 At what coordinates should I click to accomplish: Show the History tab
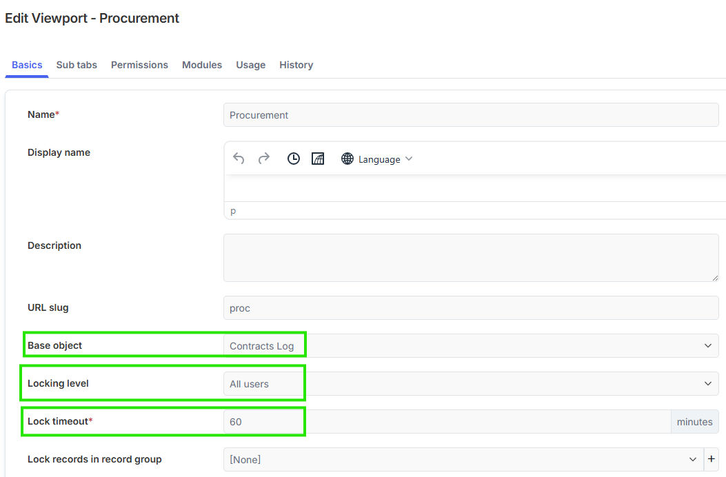coord(296,65)
